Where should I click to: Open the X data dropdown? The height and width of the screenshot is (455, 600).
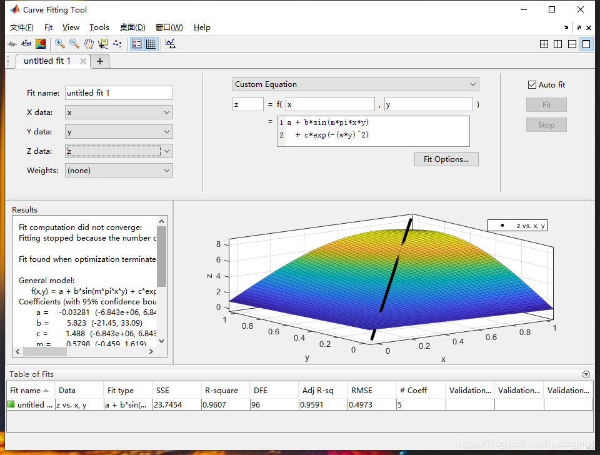click(119, 112)
